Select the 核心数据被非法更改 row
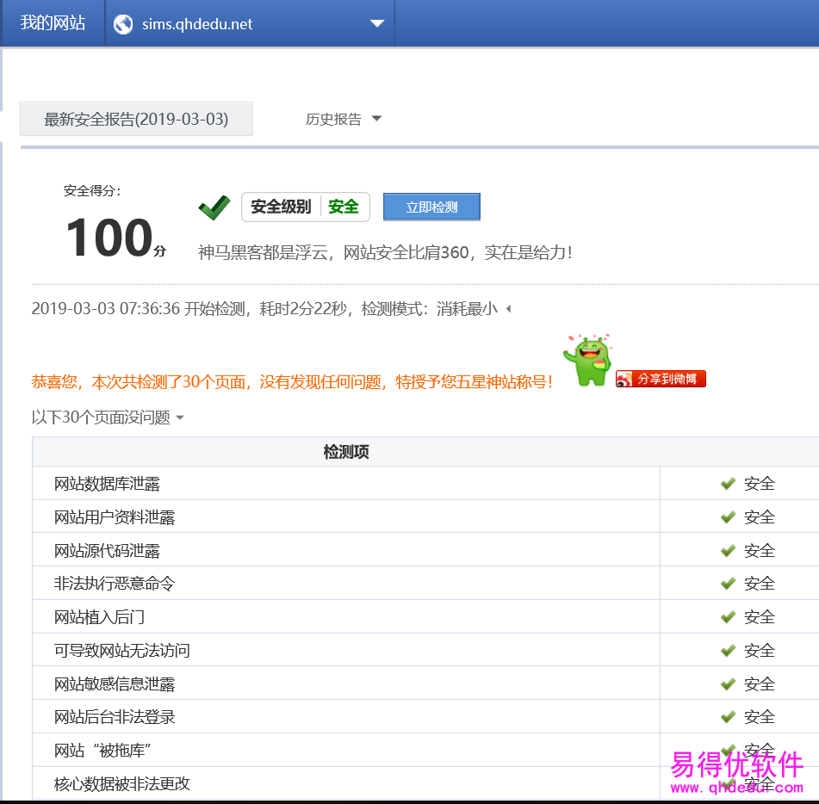This screenshot has height=804, width=819. coord(425,783)
